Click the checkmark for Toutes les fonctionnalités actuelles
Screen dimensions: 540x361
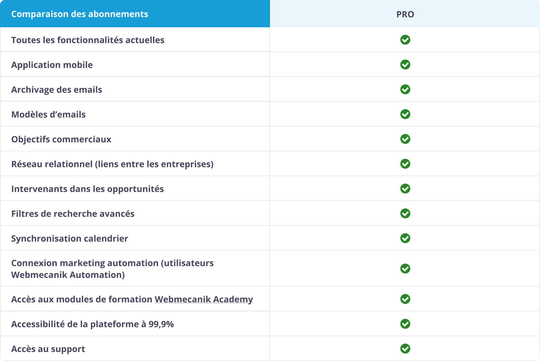coord(405,40)
